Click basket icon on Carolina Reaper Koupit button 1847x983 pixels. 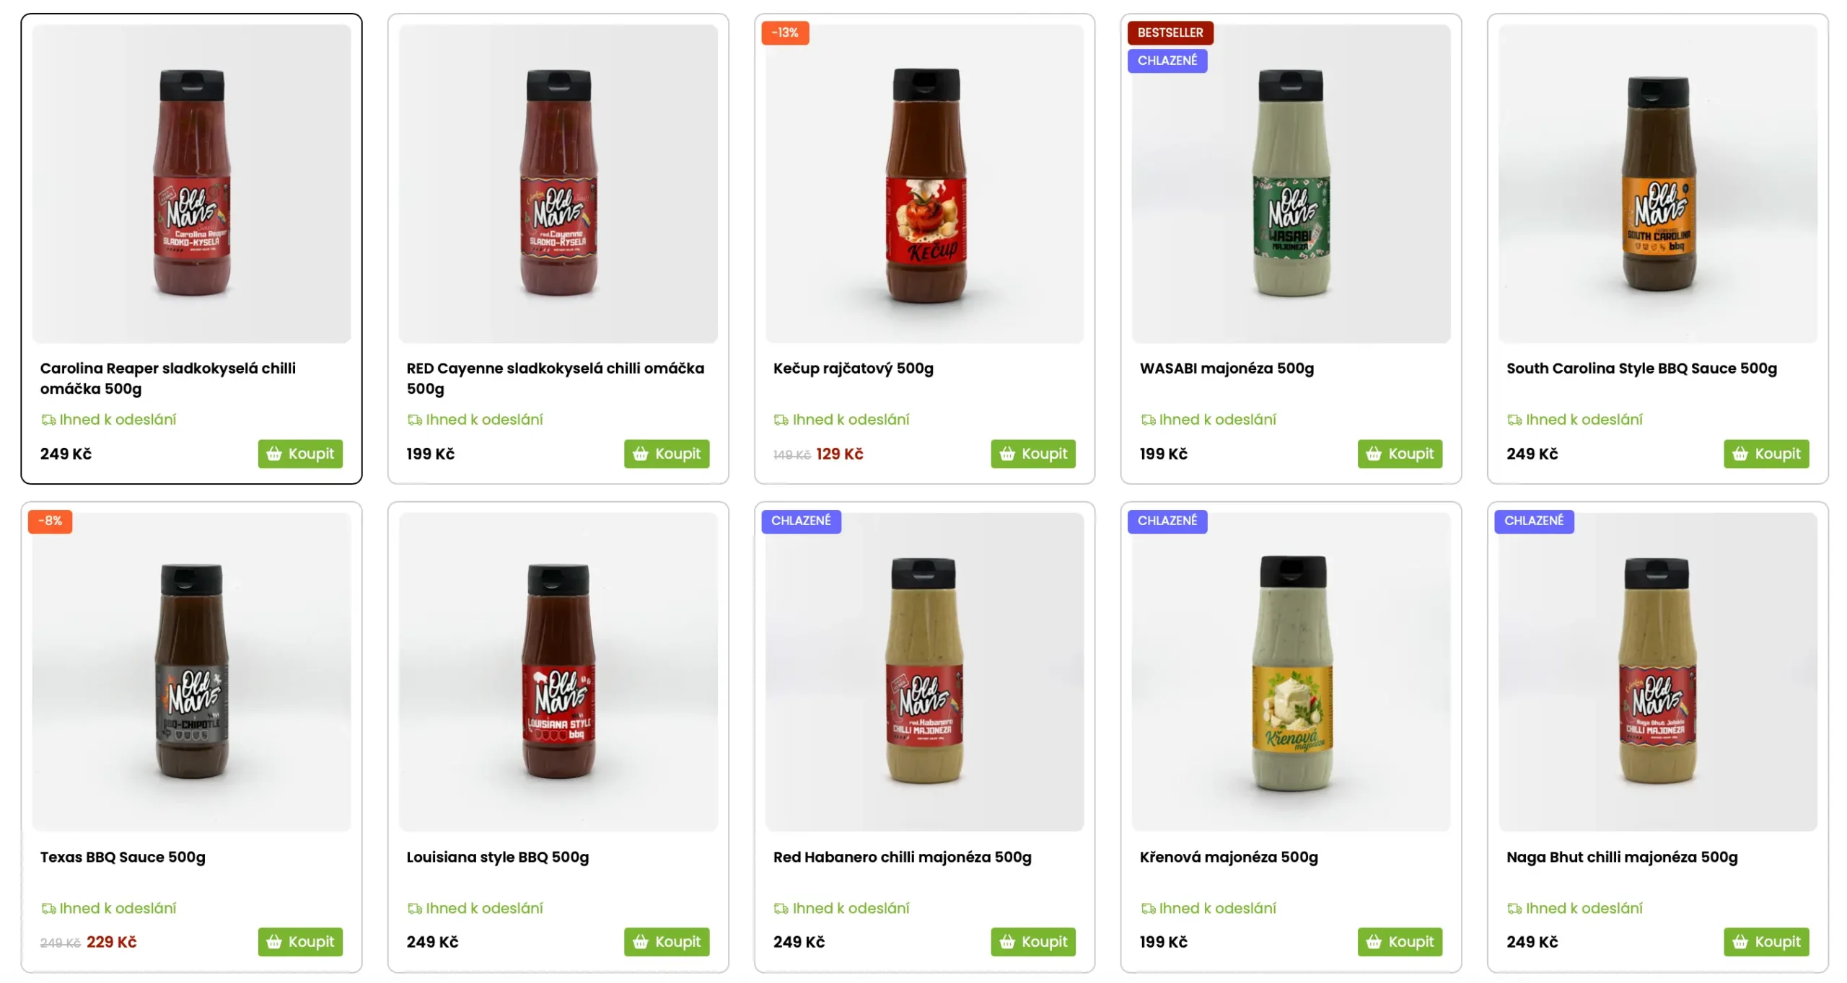pos(273,454)
